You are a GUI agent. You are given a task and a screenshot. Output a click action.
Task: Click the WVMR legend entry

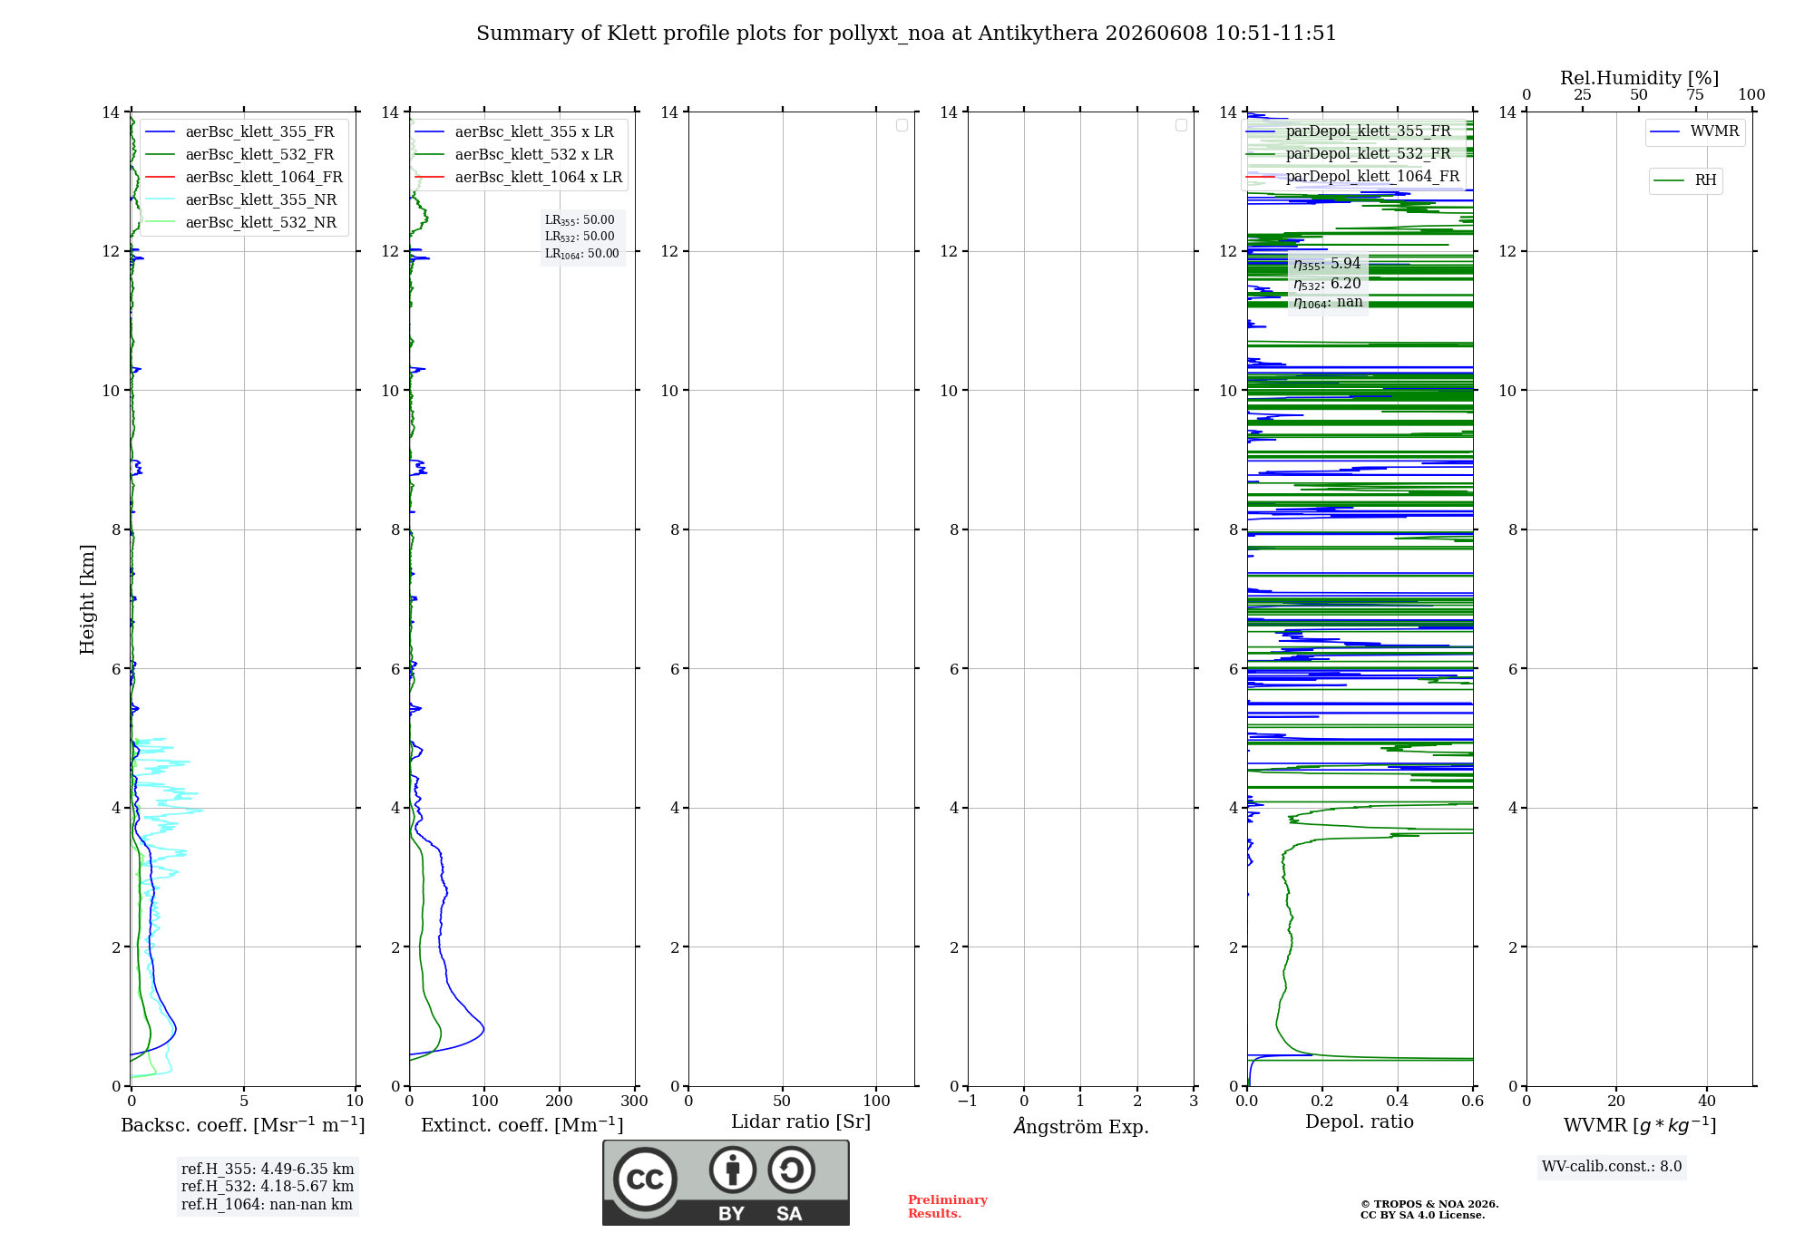(1695, 131)
